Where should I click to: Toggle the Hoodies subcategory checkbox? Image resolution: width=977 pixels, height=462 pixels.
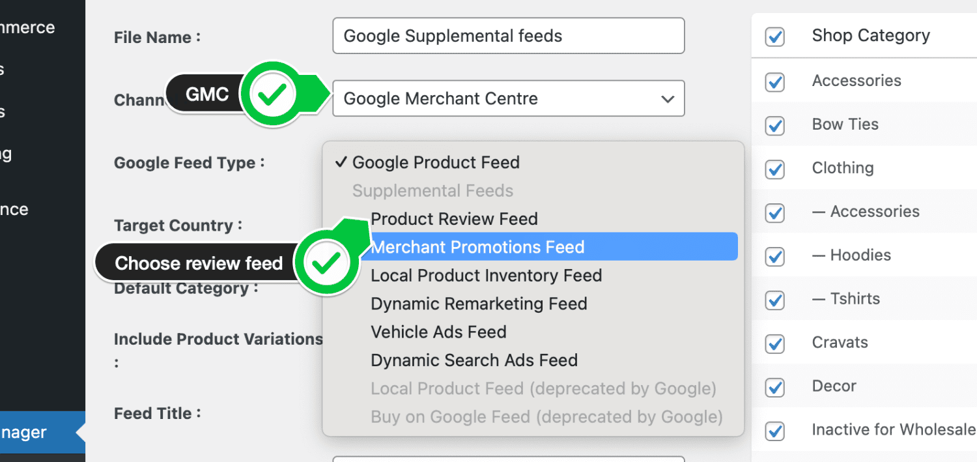point(775,257)
